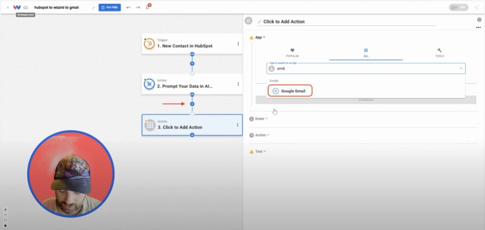Lock the canvas with padlock icon
485x230 pixels.
coord(5,225)
